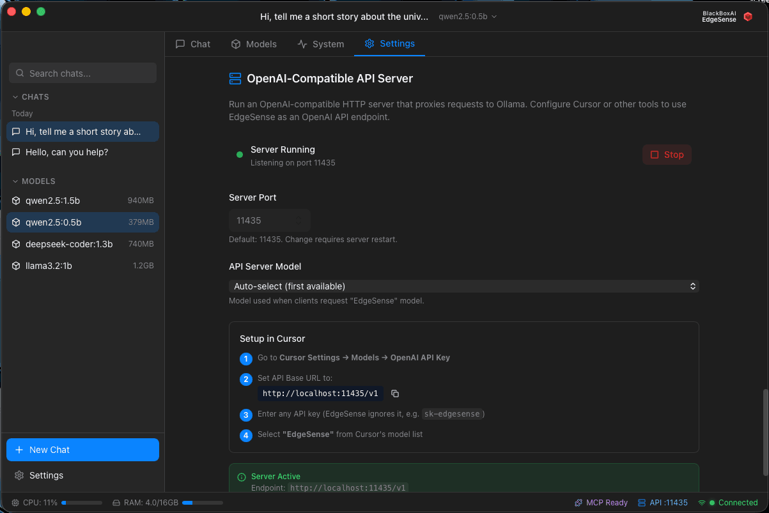This screenshot has height=513, width=769.
Task: Copy the API Base URL with copy icon
Action: (x=395, y=394)
